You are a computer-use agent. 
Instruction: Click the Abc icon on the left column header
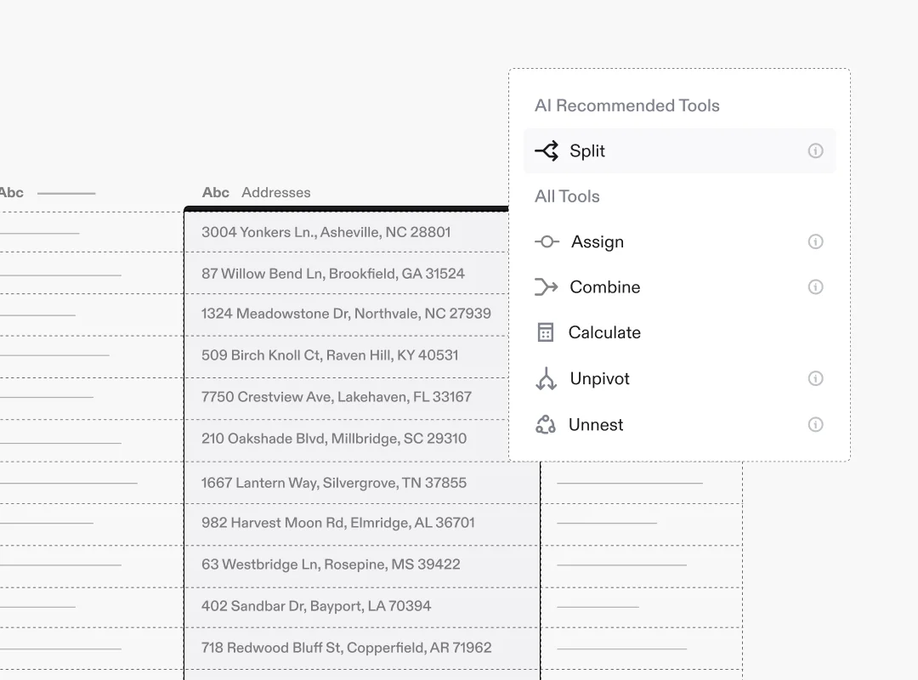[13, 192]
